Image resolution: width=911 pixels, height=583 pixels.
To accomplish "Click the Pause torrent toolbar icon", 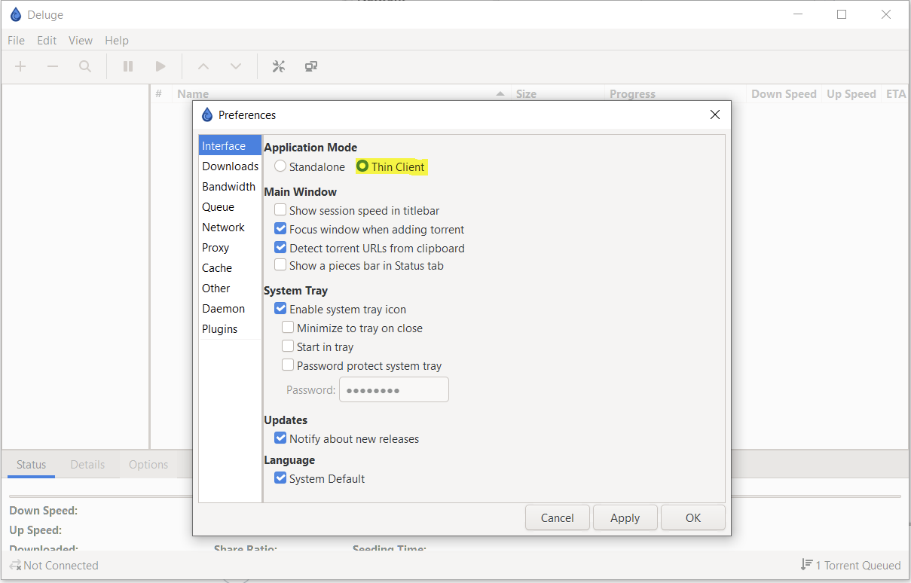I will [128, 66].
